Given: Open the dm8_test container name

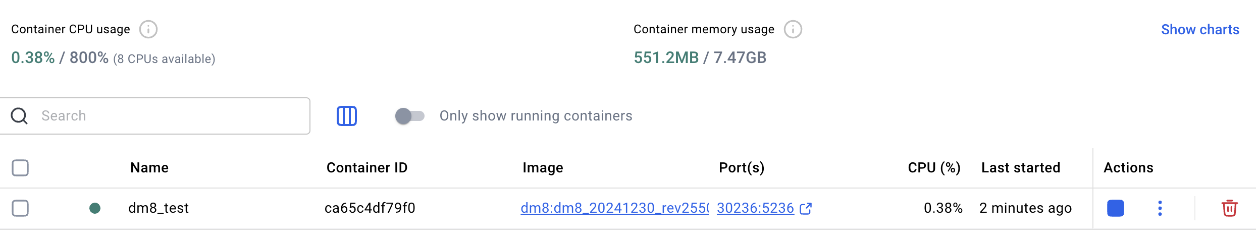Looking at the screenshot, I should click(x=158, y=208).
